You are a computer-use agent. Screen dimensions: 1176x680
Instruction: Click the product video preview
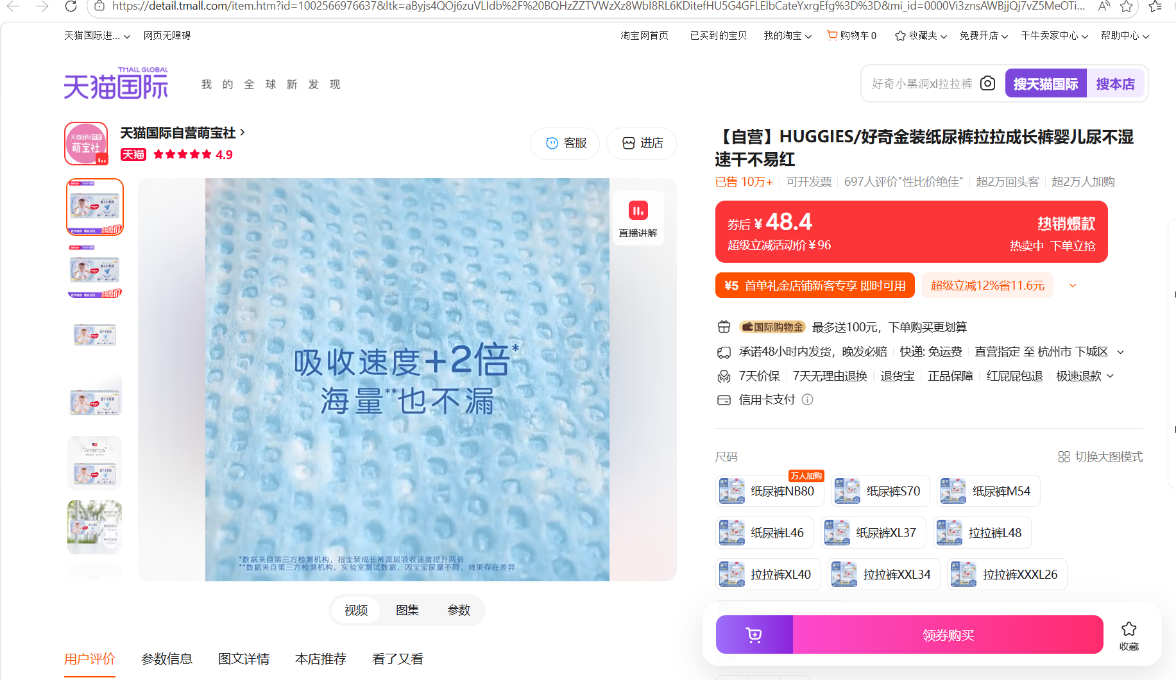(407, 379)
